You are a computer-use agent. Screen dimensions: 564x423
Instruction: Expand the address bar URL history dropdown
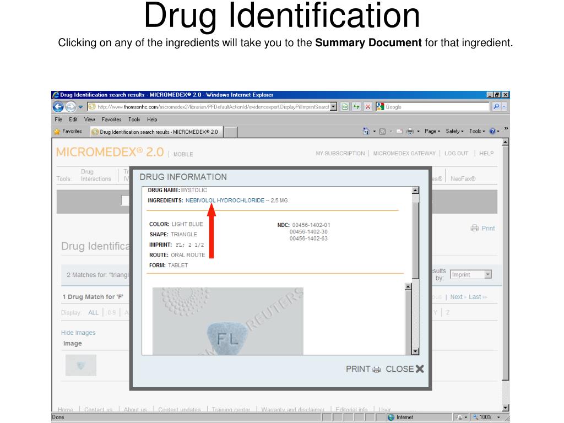(x=333, y=107)
